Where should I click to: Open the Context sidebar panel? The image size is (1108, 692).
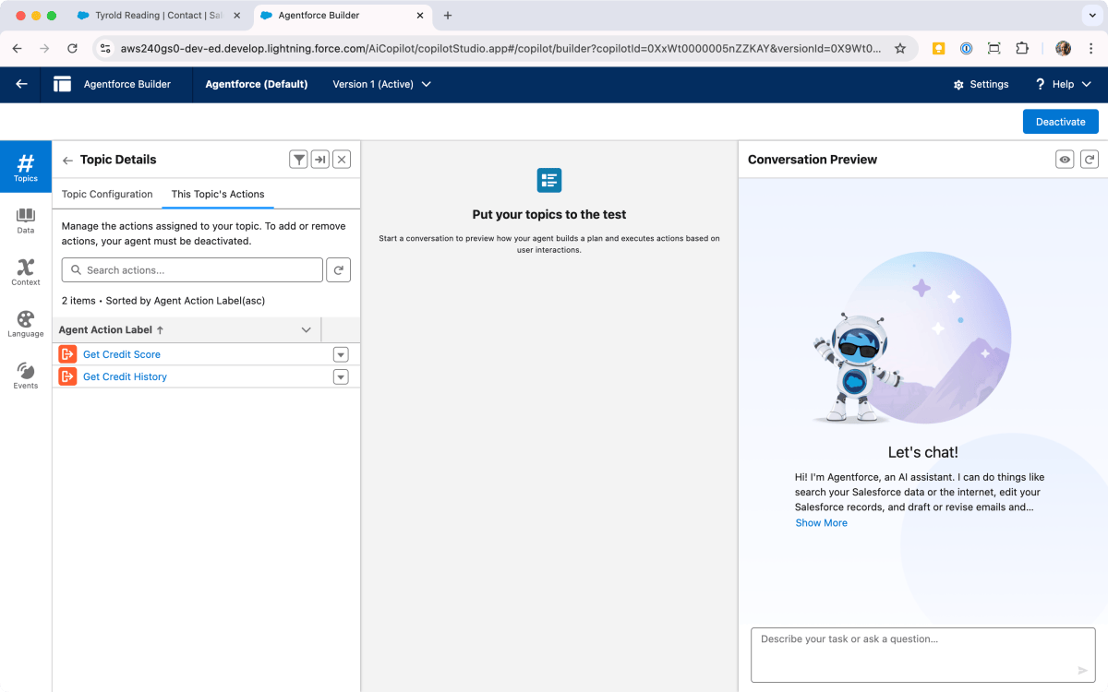click(x=26, y=272)
